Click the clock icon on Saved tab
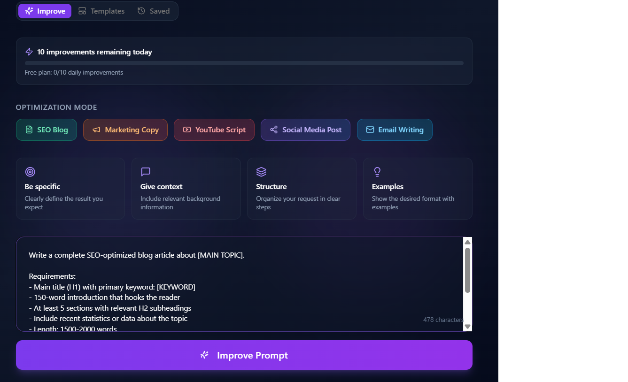The image size is (628, 382). pos(141,10)
